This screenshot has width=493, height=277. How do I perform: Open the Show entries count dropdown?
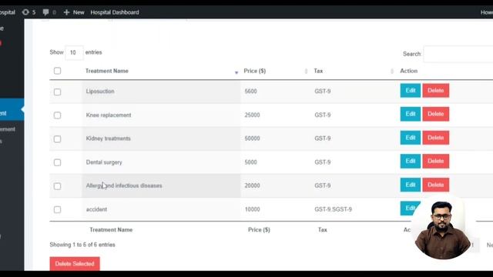pos(74,52)
